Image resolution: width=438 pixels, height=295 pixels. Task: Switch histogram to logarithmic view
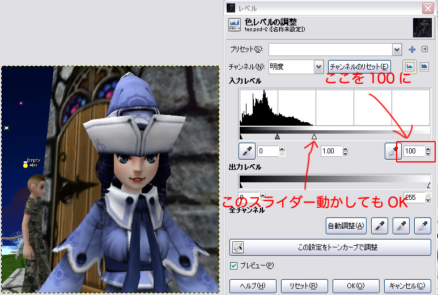(x=424, y=67)
